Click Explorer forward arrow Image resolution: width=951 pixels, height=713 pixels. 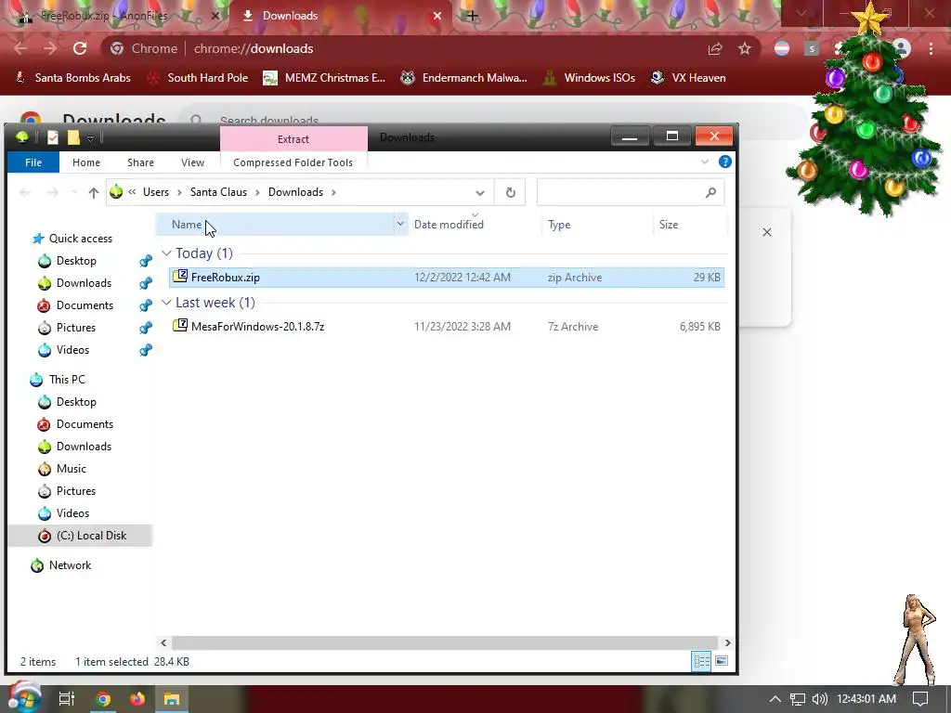53,193
